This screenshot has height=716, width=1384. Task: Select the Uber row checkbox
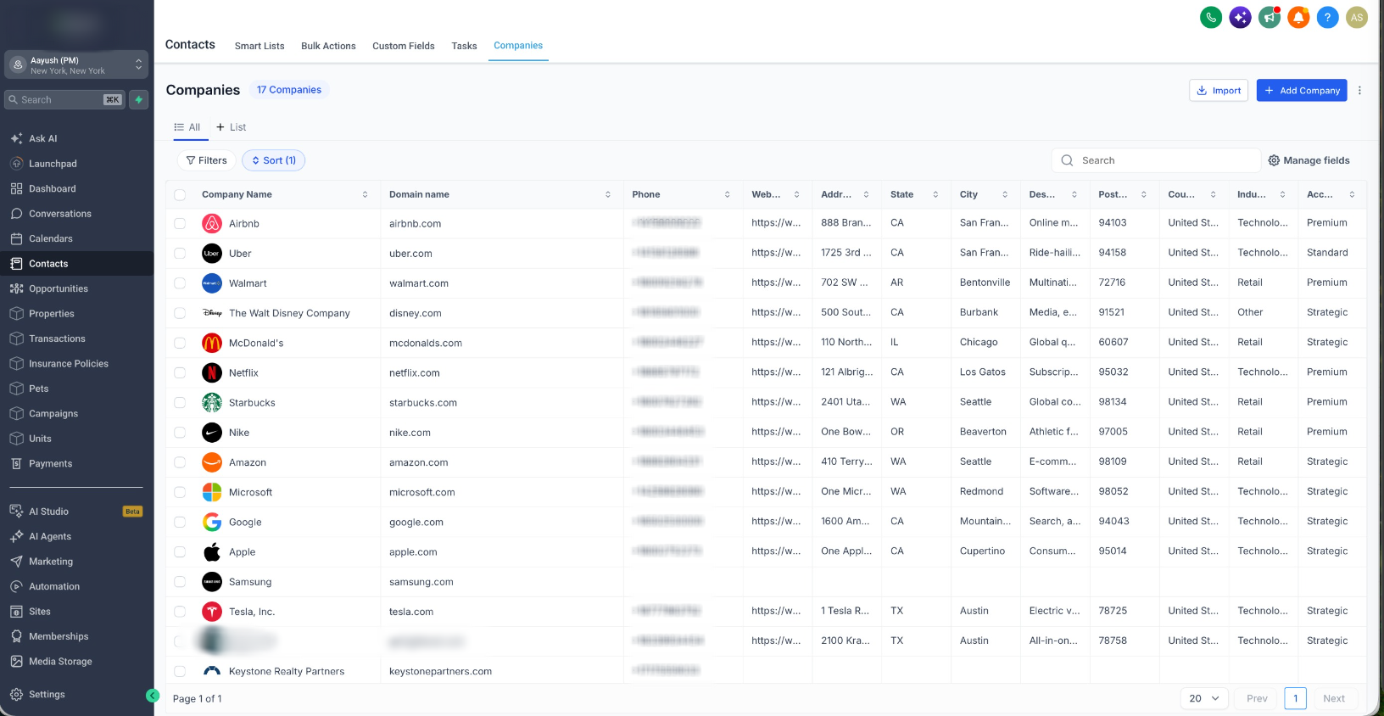click(180, 254)
